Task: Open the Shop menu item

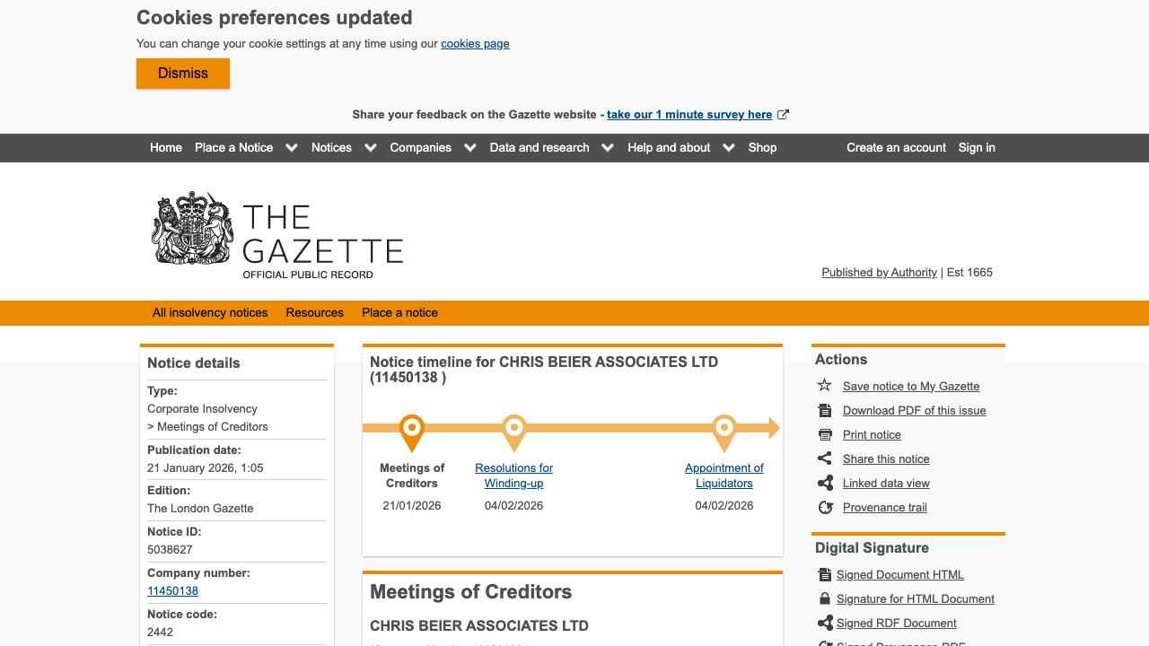Action: click(762, 148)
